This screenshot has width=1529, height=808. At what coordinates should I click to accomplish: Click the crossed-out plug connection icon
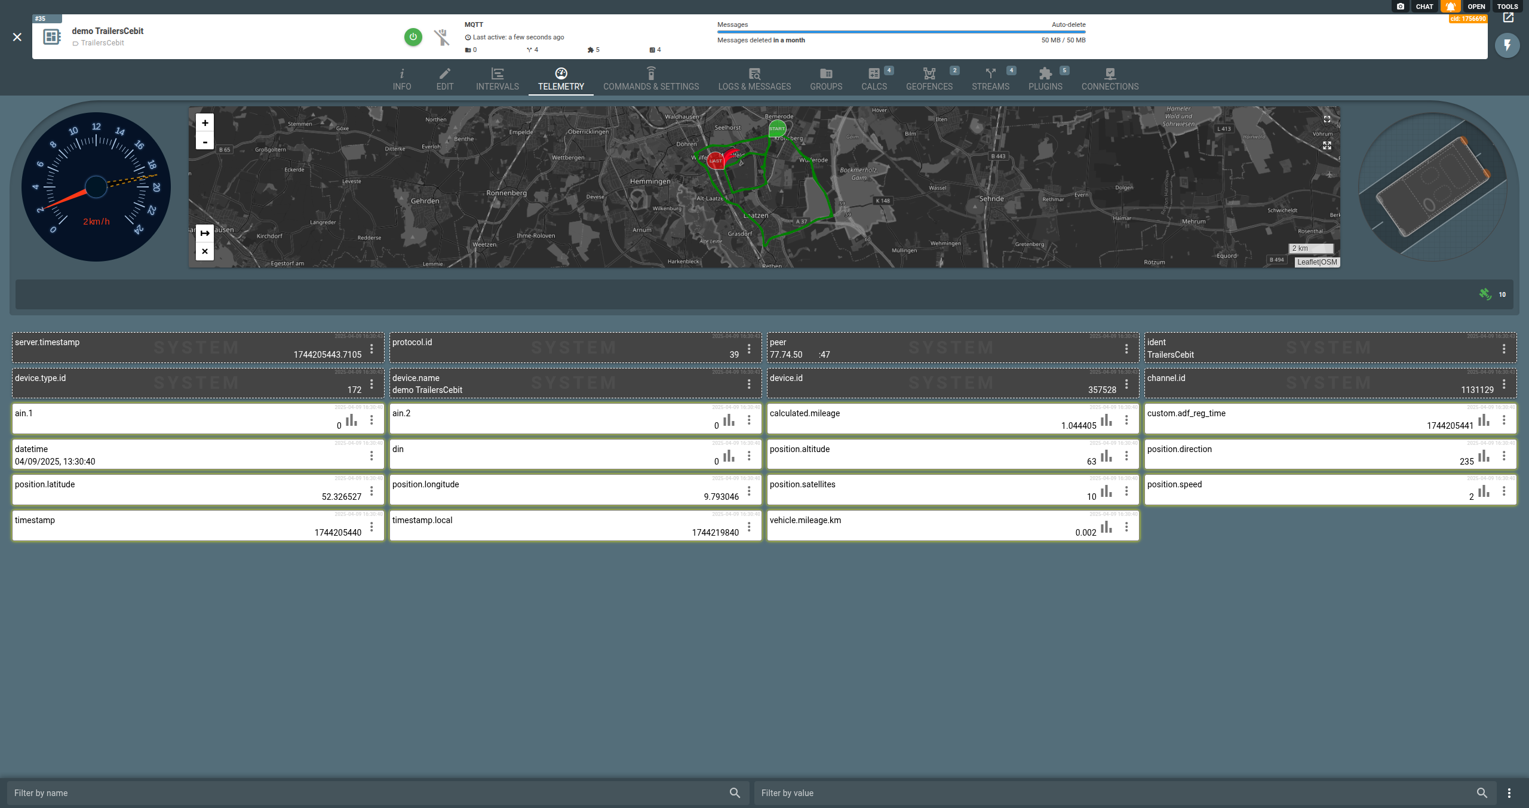(x=441, y=37)
